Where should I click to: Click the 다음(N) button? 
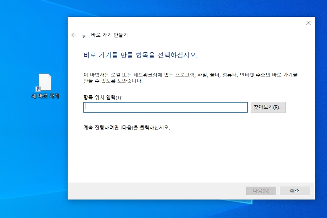261,191
